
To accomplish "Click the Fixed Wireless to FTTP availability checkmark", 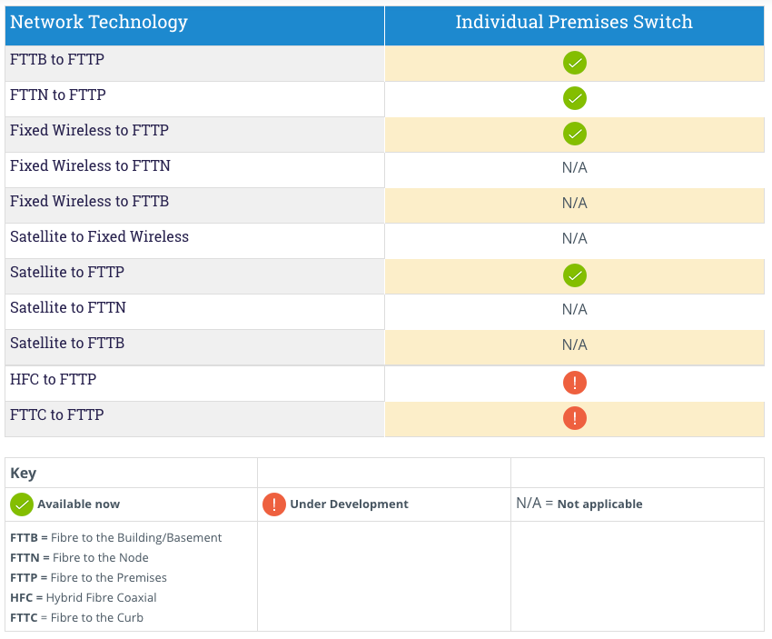I will tap(574, 134).
